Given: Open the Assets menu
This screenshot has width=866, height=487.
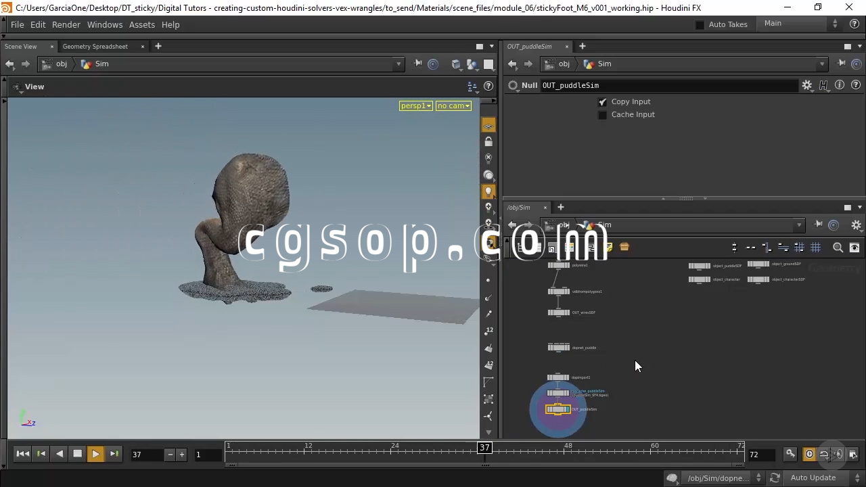Looking at the screenshot, I should pos(142,24).
